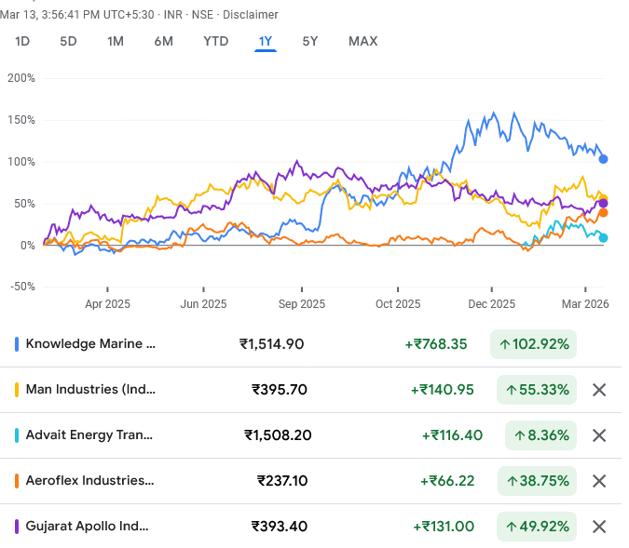Viewport: 629px width, 548px height.
Task: Click the 150% y-axis label
Action: pos(21,120)
